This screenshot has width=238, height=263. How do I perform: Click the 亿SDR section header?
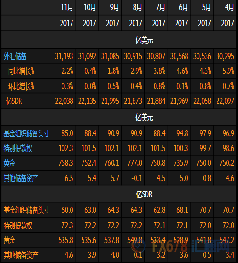(x=144, y=194)
